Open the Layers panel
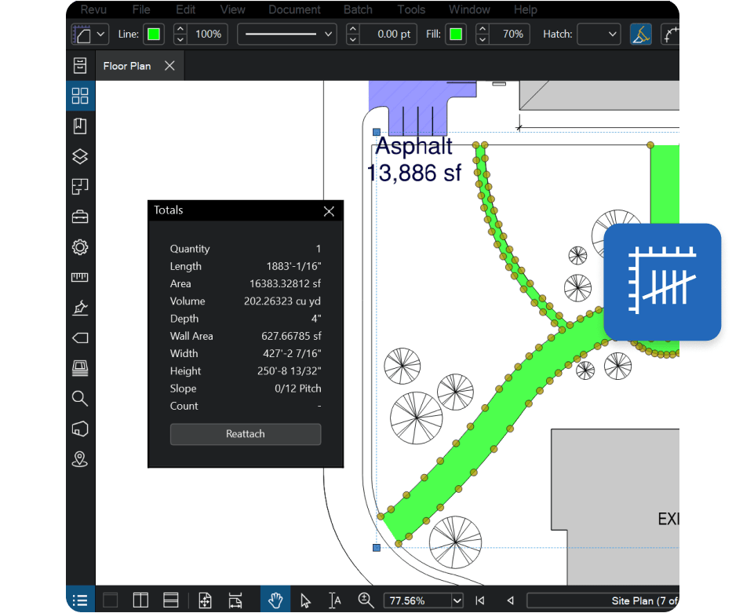This screenshot has height=613, width=743. (80, 156)
